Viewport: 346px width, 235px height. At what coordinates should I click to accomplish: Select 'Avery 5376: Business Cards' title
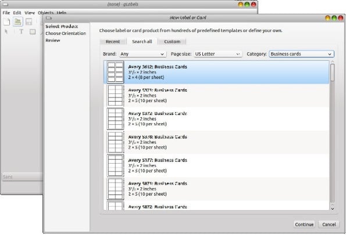coord(158,137)
